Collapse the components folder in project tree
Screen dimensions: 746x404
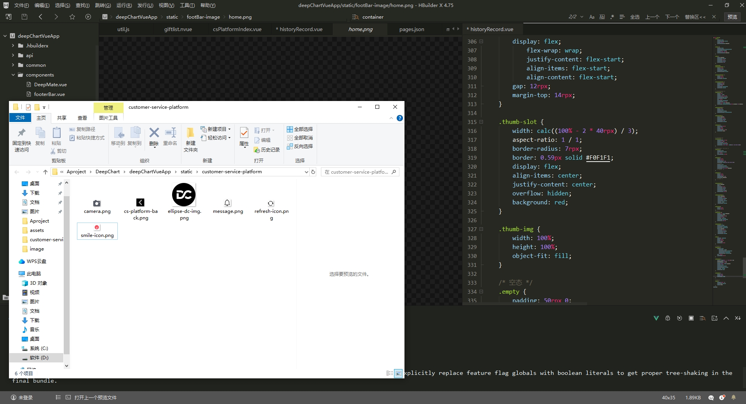click(x=13, y=75)
